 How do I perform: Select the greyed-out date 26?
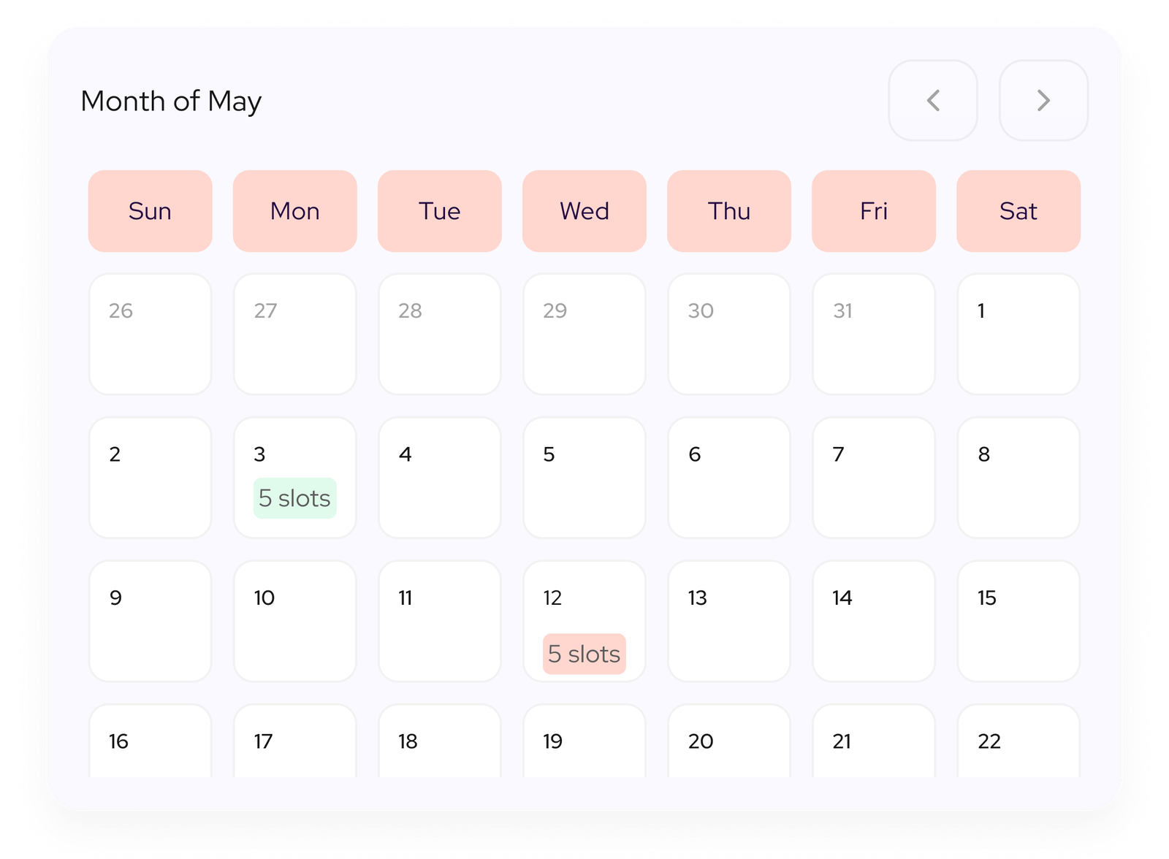coord(150,335)
